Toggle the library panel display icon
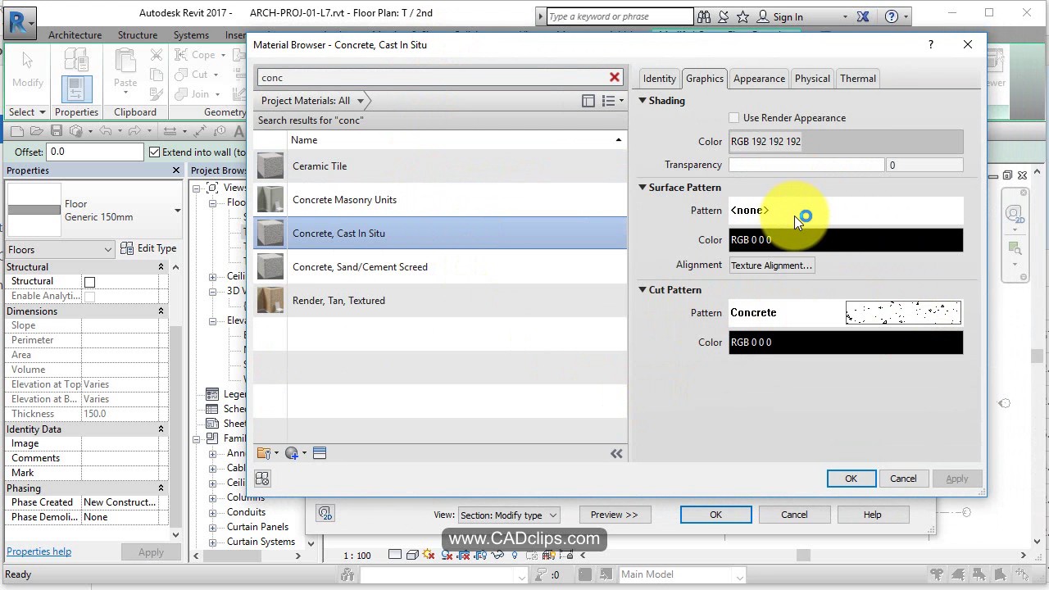This screenshot has width=1049, height=590. click(588, 101)
